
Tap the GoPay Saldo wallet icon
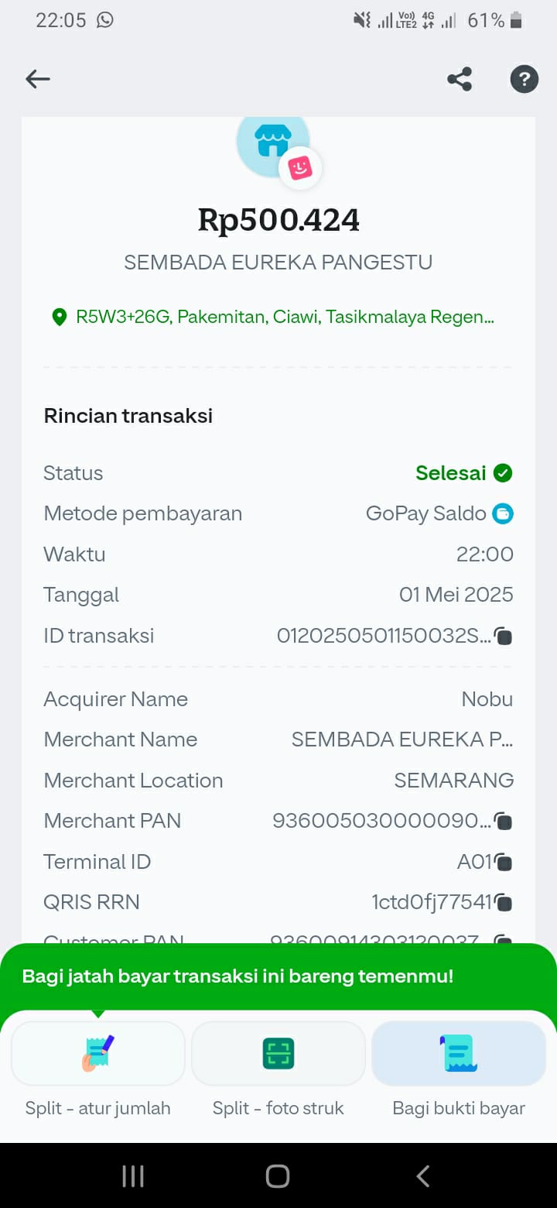[x=504, y=513]
